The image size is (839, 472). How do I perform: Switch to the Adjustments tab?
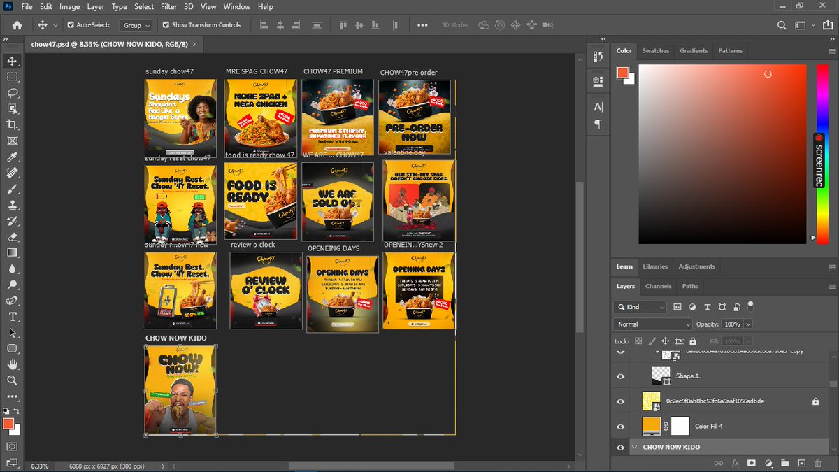pyautogui.click(x=696, y=266)
